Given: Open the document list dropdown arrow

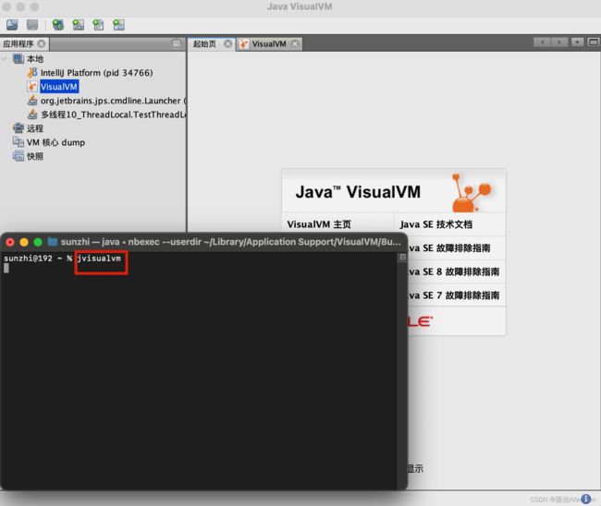Looking at the screenshot, I should coord(577,42).
